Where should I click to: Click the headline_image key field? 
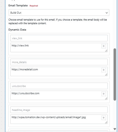[x=59, y=110]
